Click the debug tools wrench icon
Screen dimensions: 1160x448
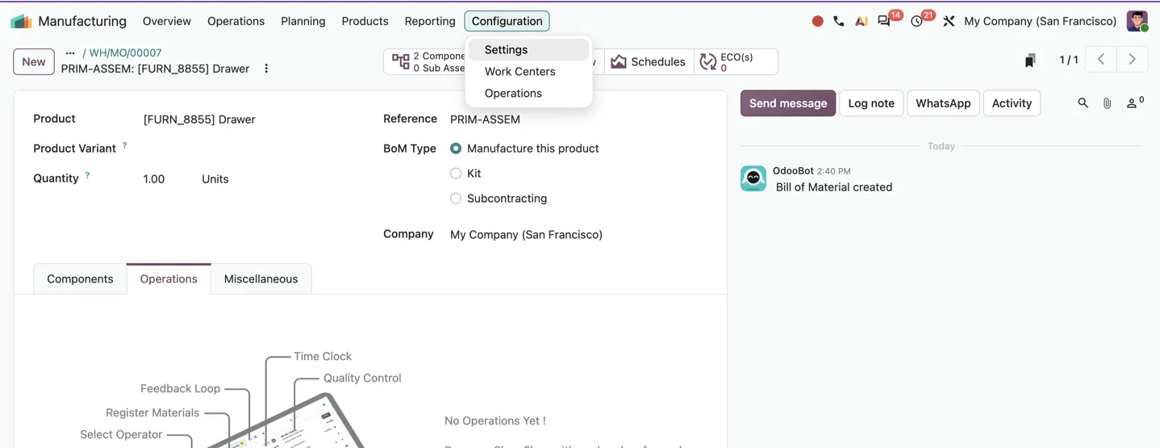(x=949, y=21)
